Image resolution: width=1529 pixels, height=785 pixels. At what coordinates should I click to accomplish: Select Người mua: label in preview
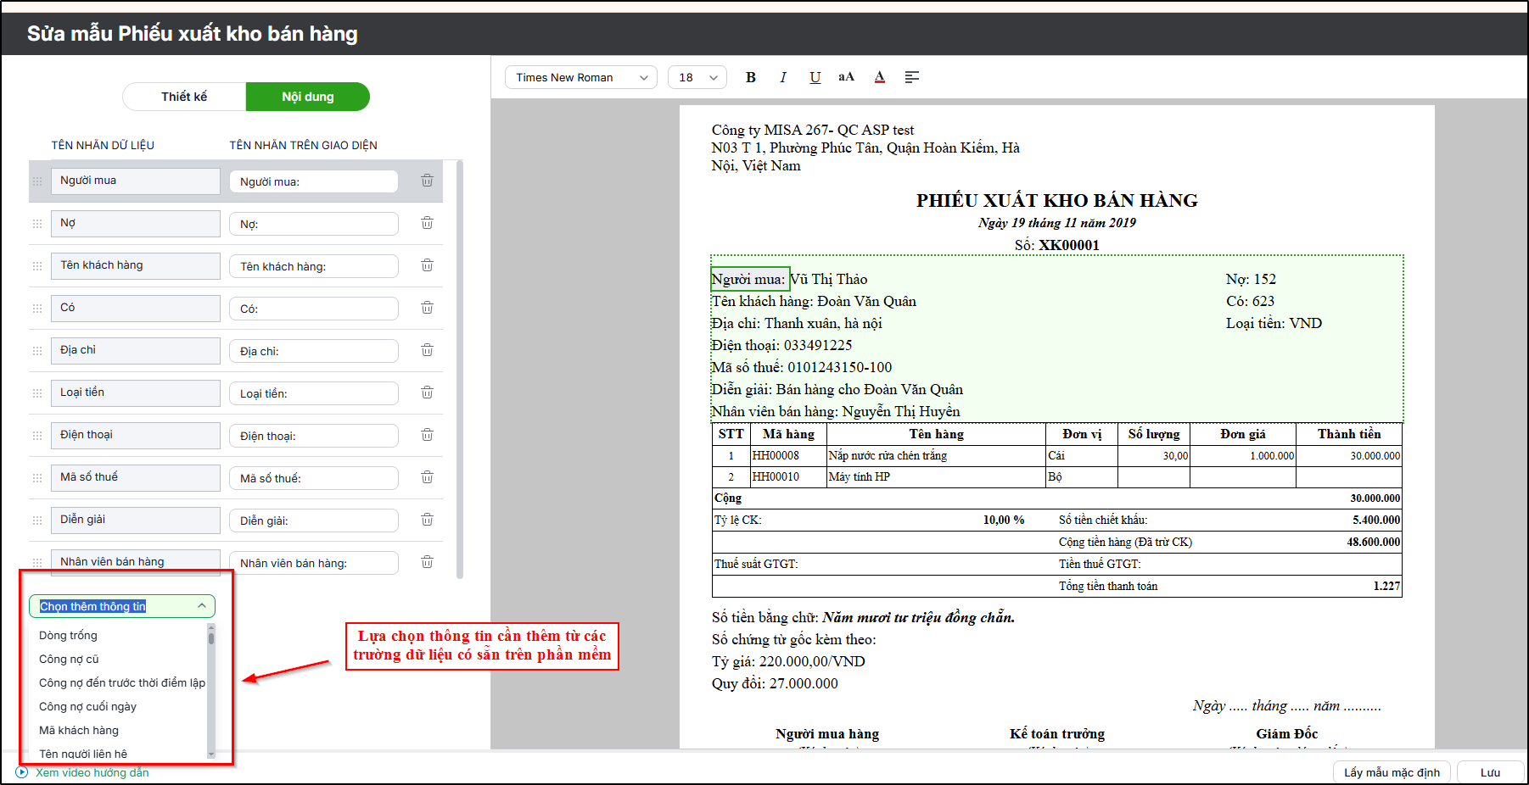click(x=749, y=279)
